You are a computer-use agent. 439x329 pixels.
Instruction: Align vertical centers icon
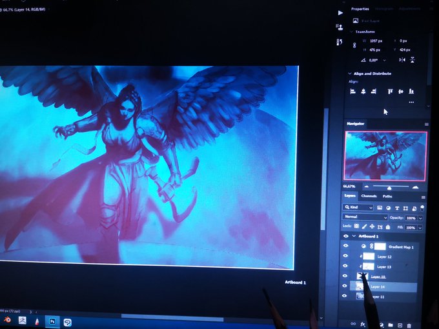point(401,91)
